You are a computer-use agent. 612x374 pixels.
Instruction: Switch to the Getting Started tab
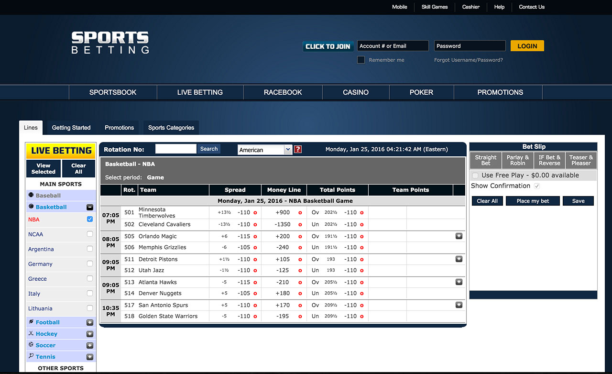coord(71,128)
